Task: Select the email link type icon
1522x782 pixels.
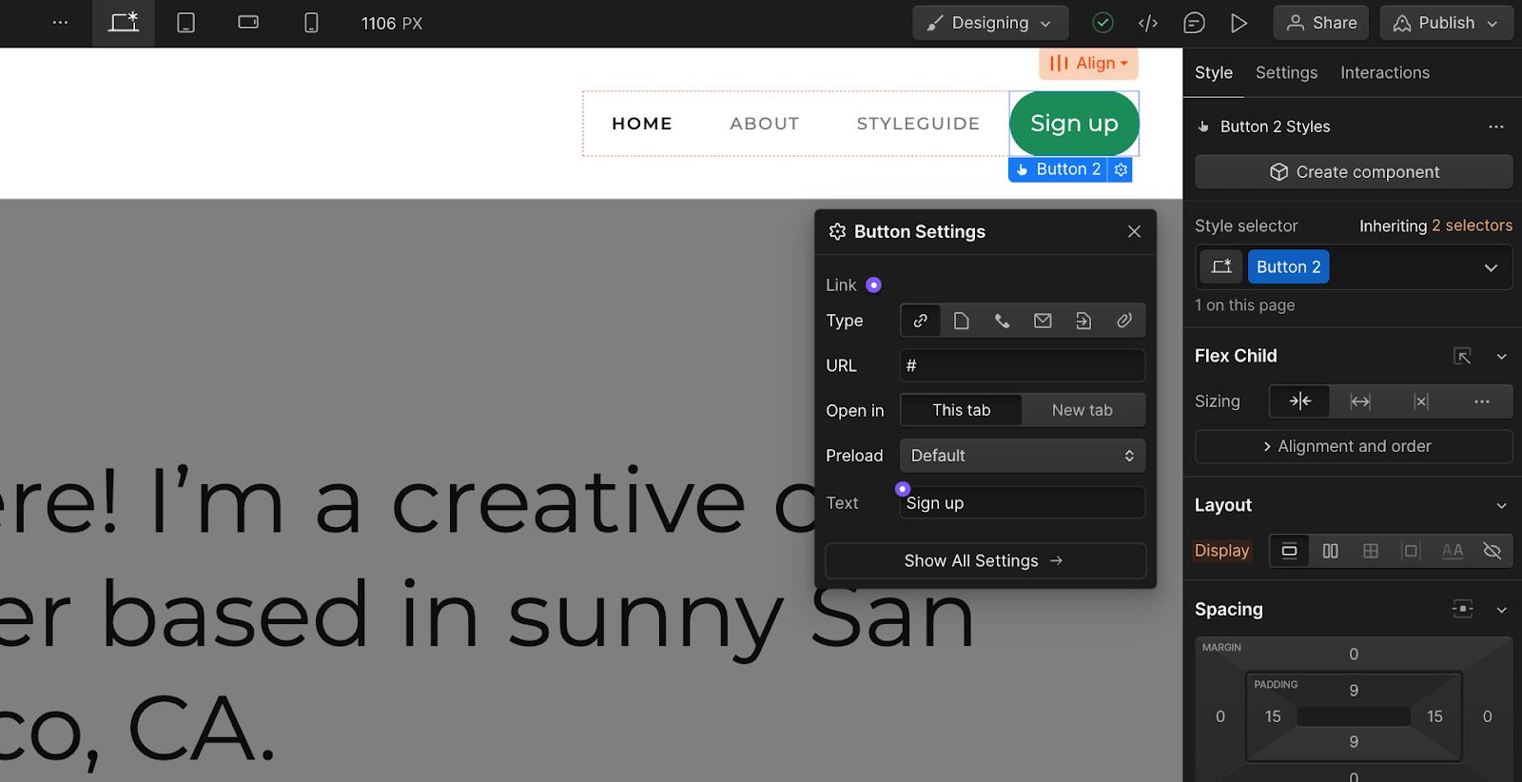Action: click(x=1043, y=321)
